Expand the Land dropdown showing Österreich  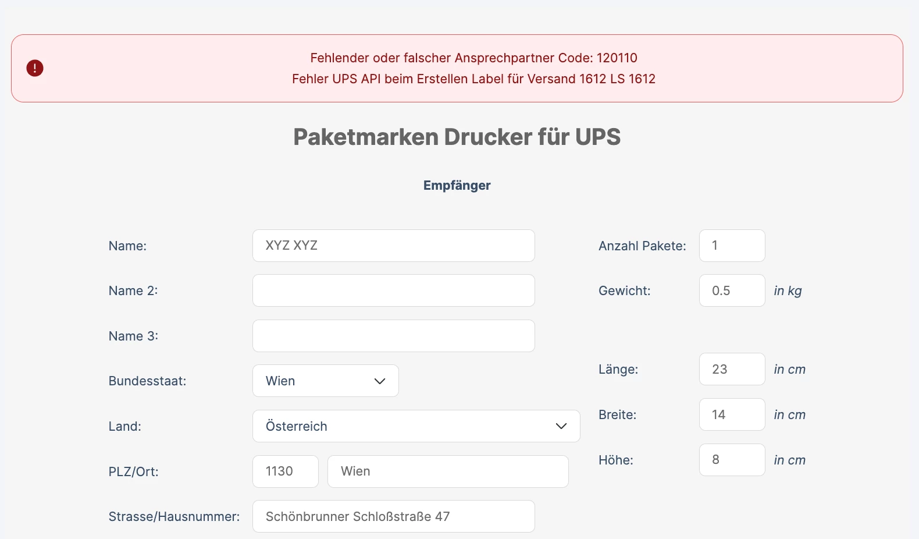pyautogui.click(x=416, y=426)
